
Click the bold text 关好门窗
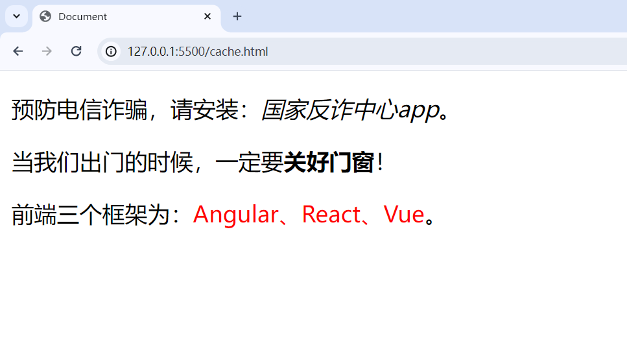(329, 162)
